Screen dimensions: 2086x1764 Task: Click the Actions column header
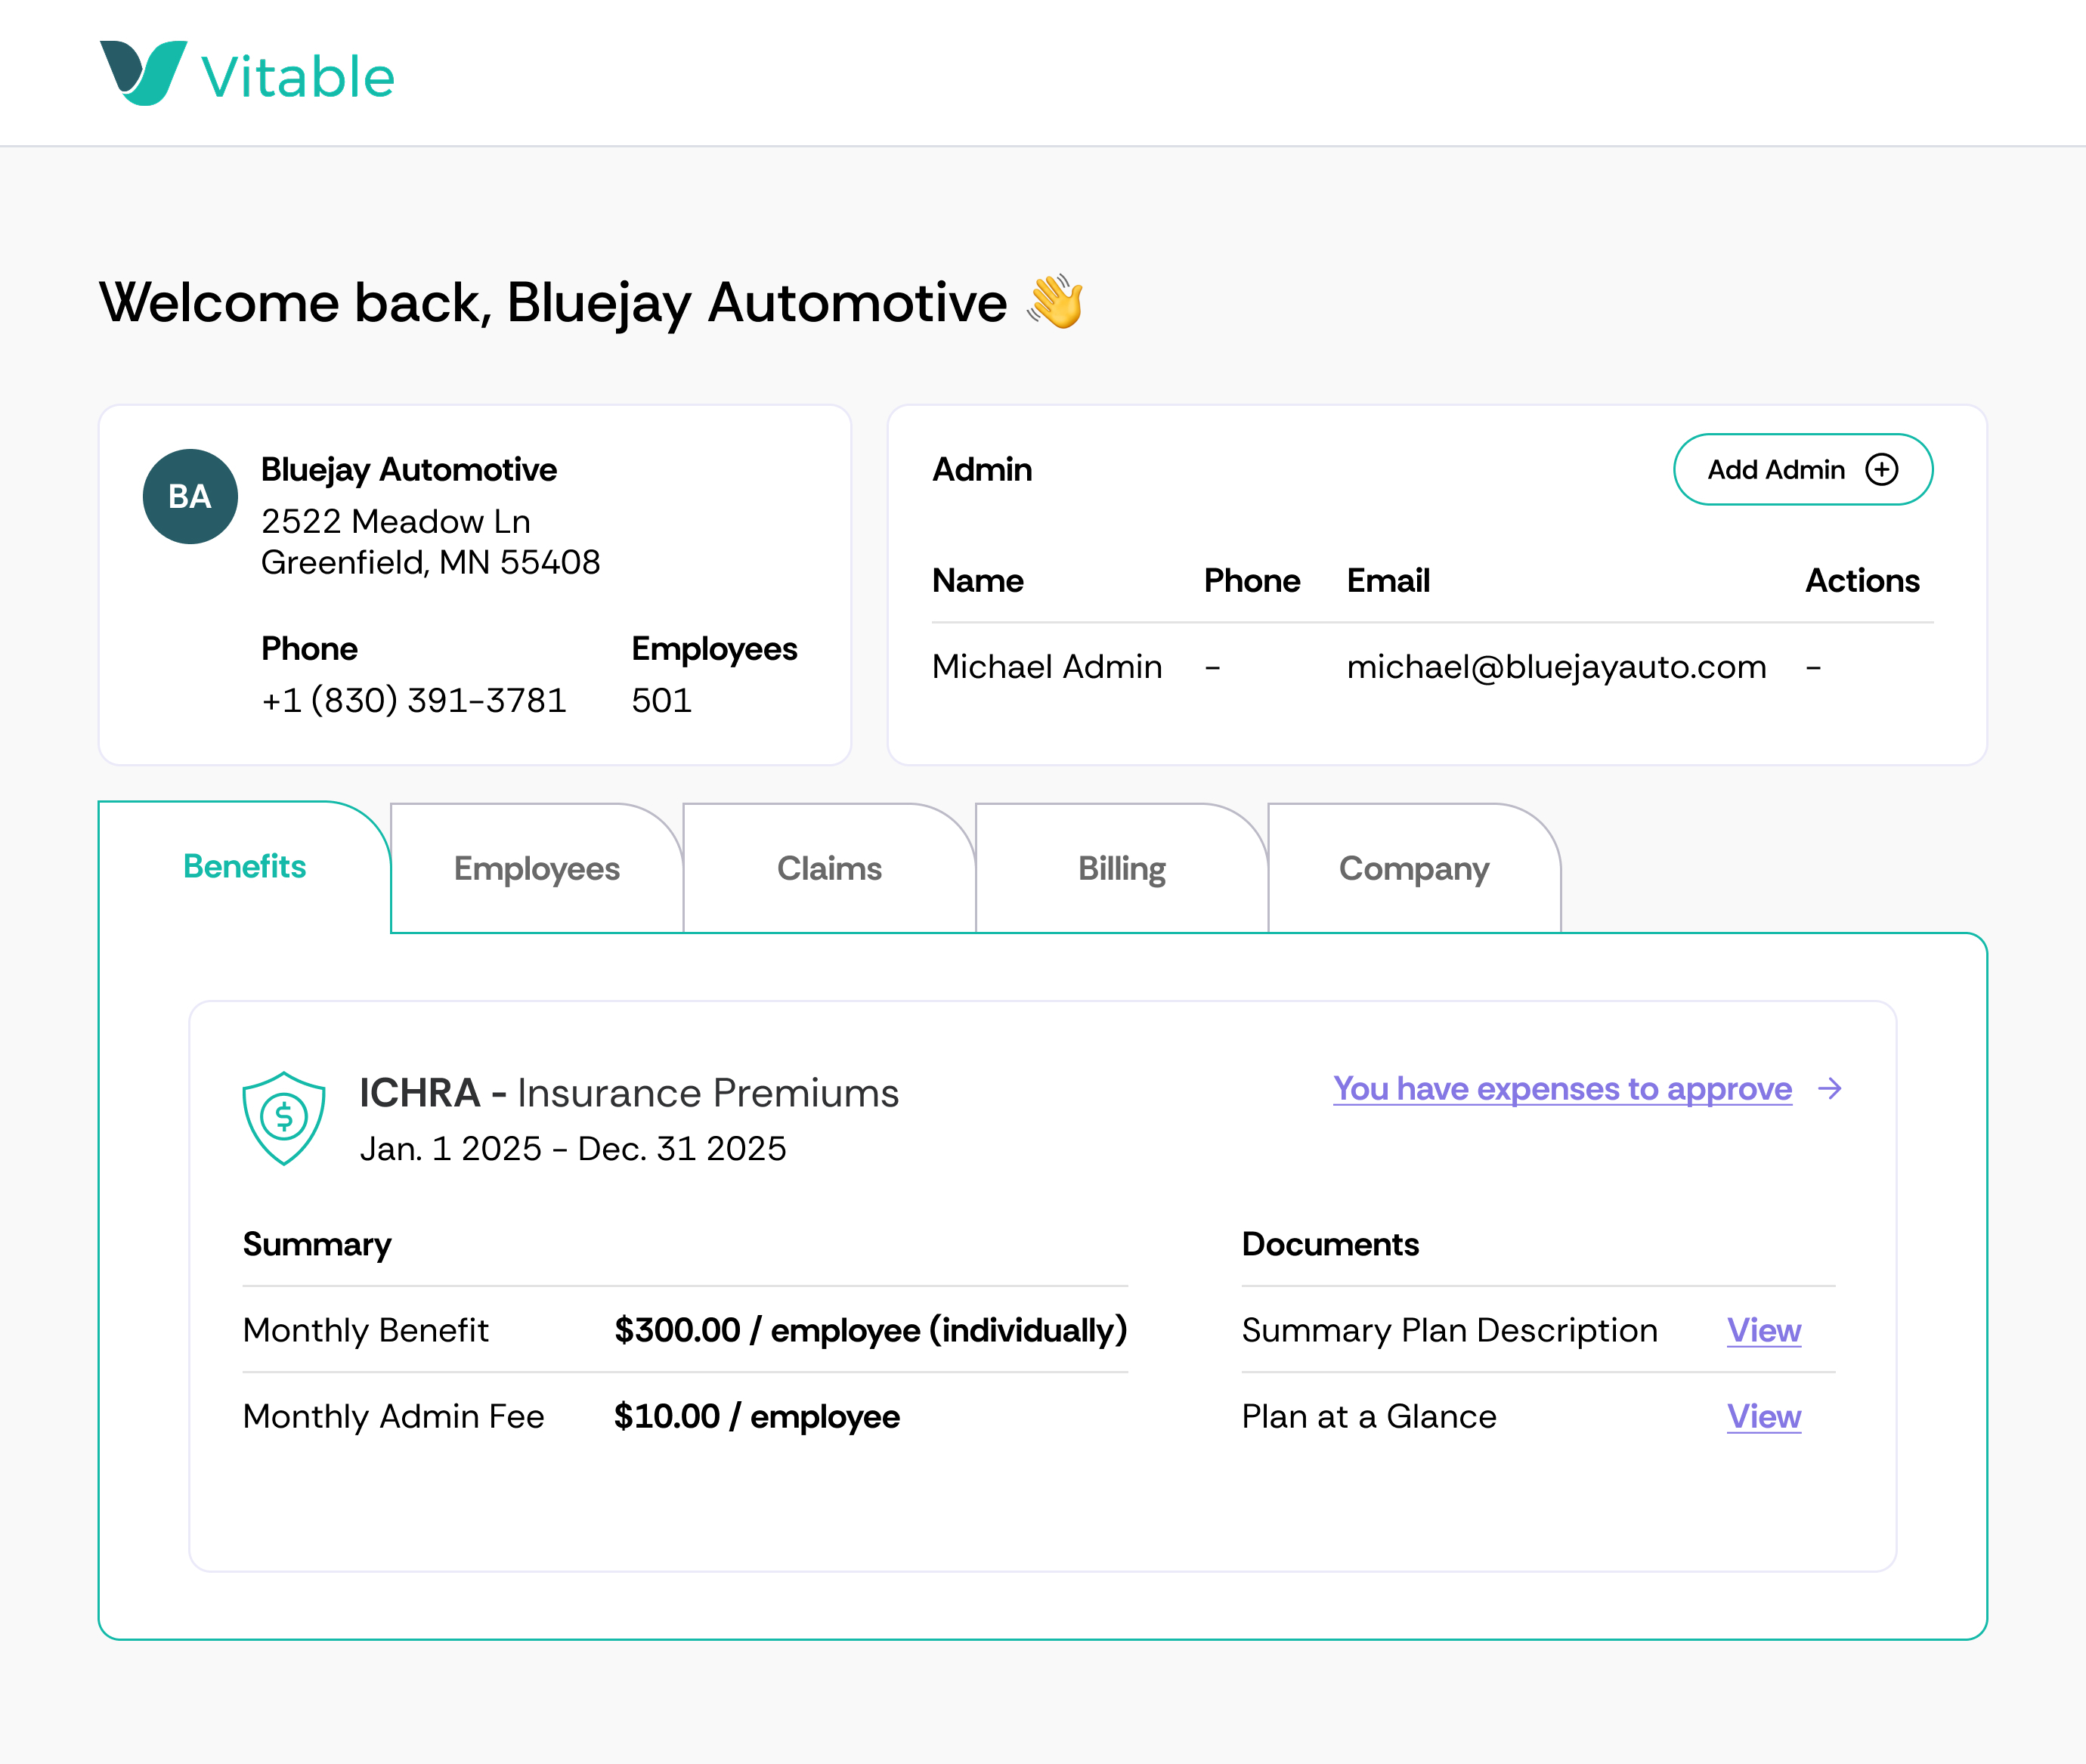pyautogui.click(x=1862, y=580)
